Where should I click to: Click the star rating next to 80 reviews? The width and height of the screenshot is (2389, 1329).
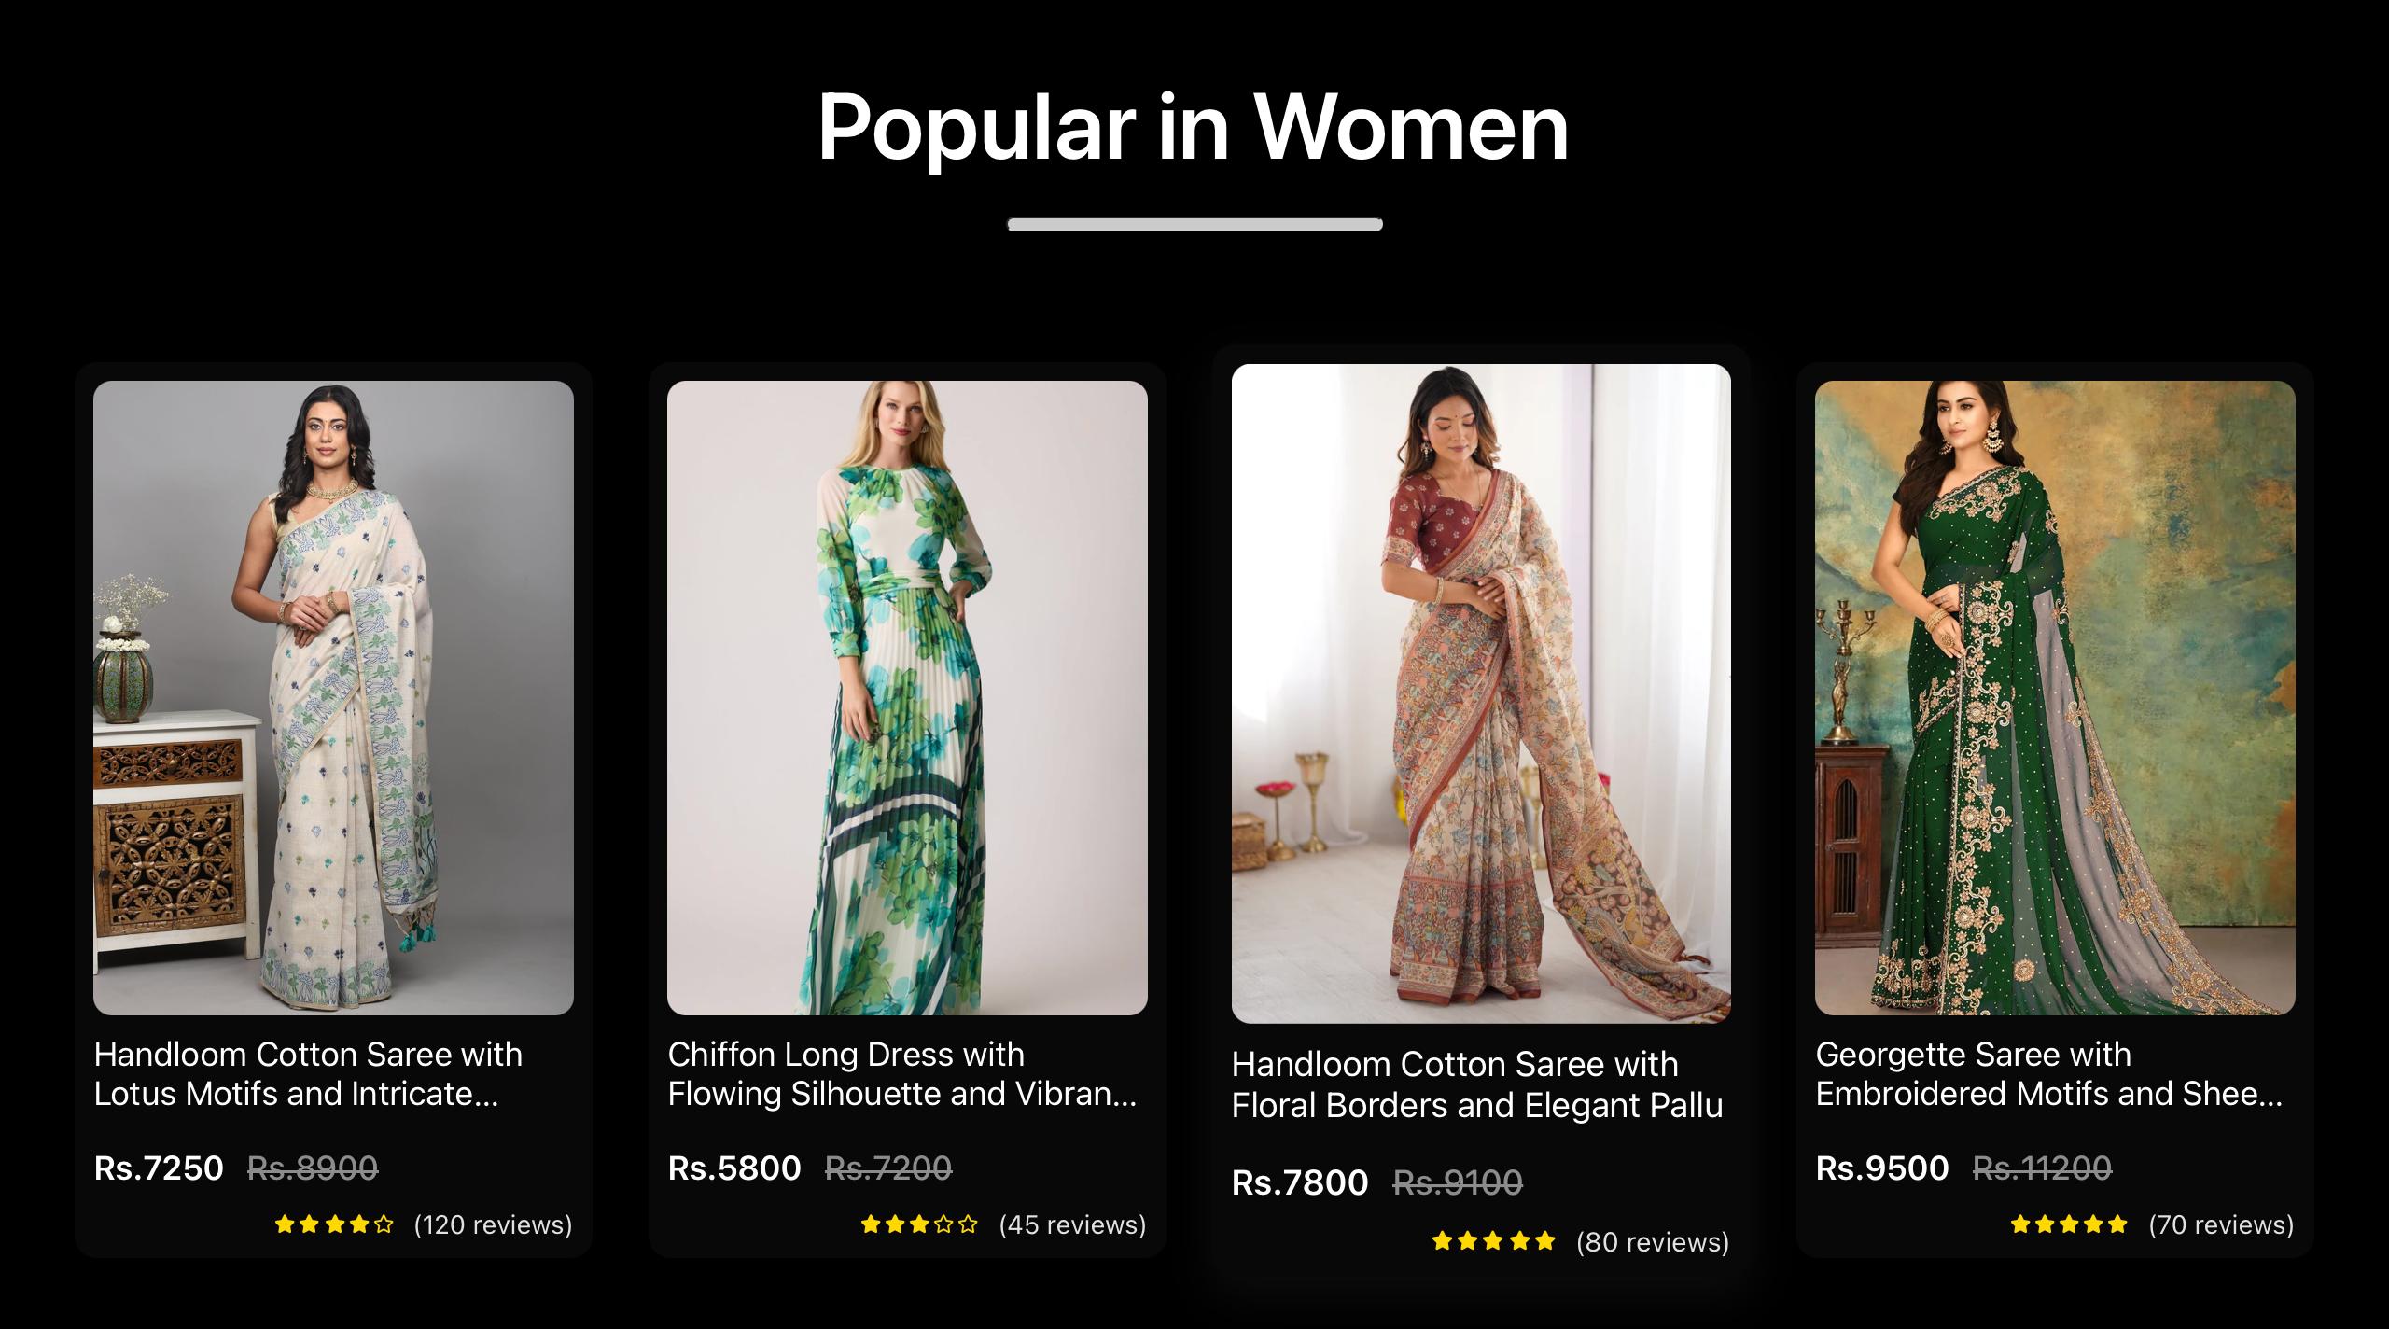tap(1494, 1241)
